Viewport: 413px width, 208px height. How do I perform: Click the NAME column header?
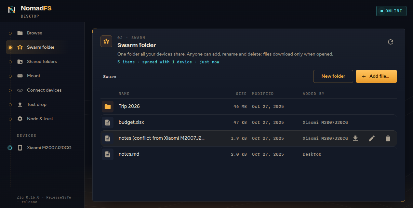tap(124, 94)
